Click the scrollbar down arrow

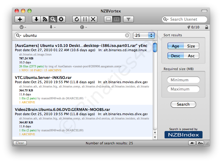(155, 137)
